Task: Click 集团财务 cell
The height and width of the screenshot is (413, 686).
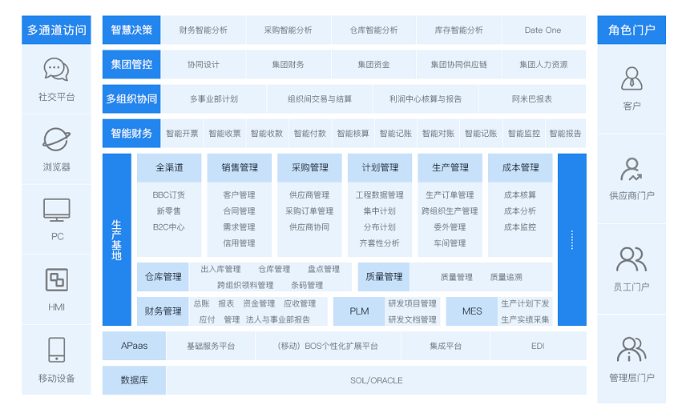Action: pyautogui.click(x=288, y=64)
